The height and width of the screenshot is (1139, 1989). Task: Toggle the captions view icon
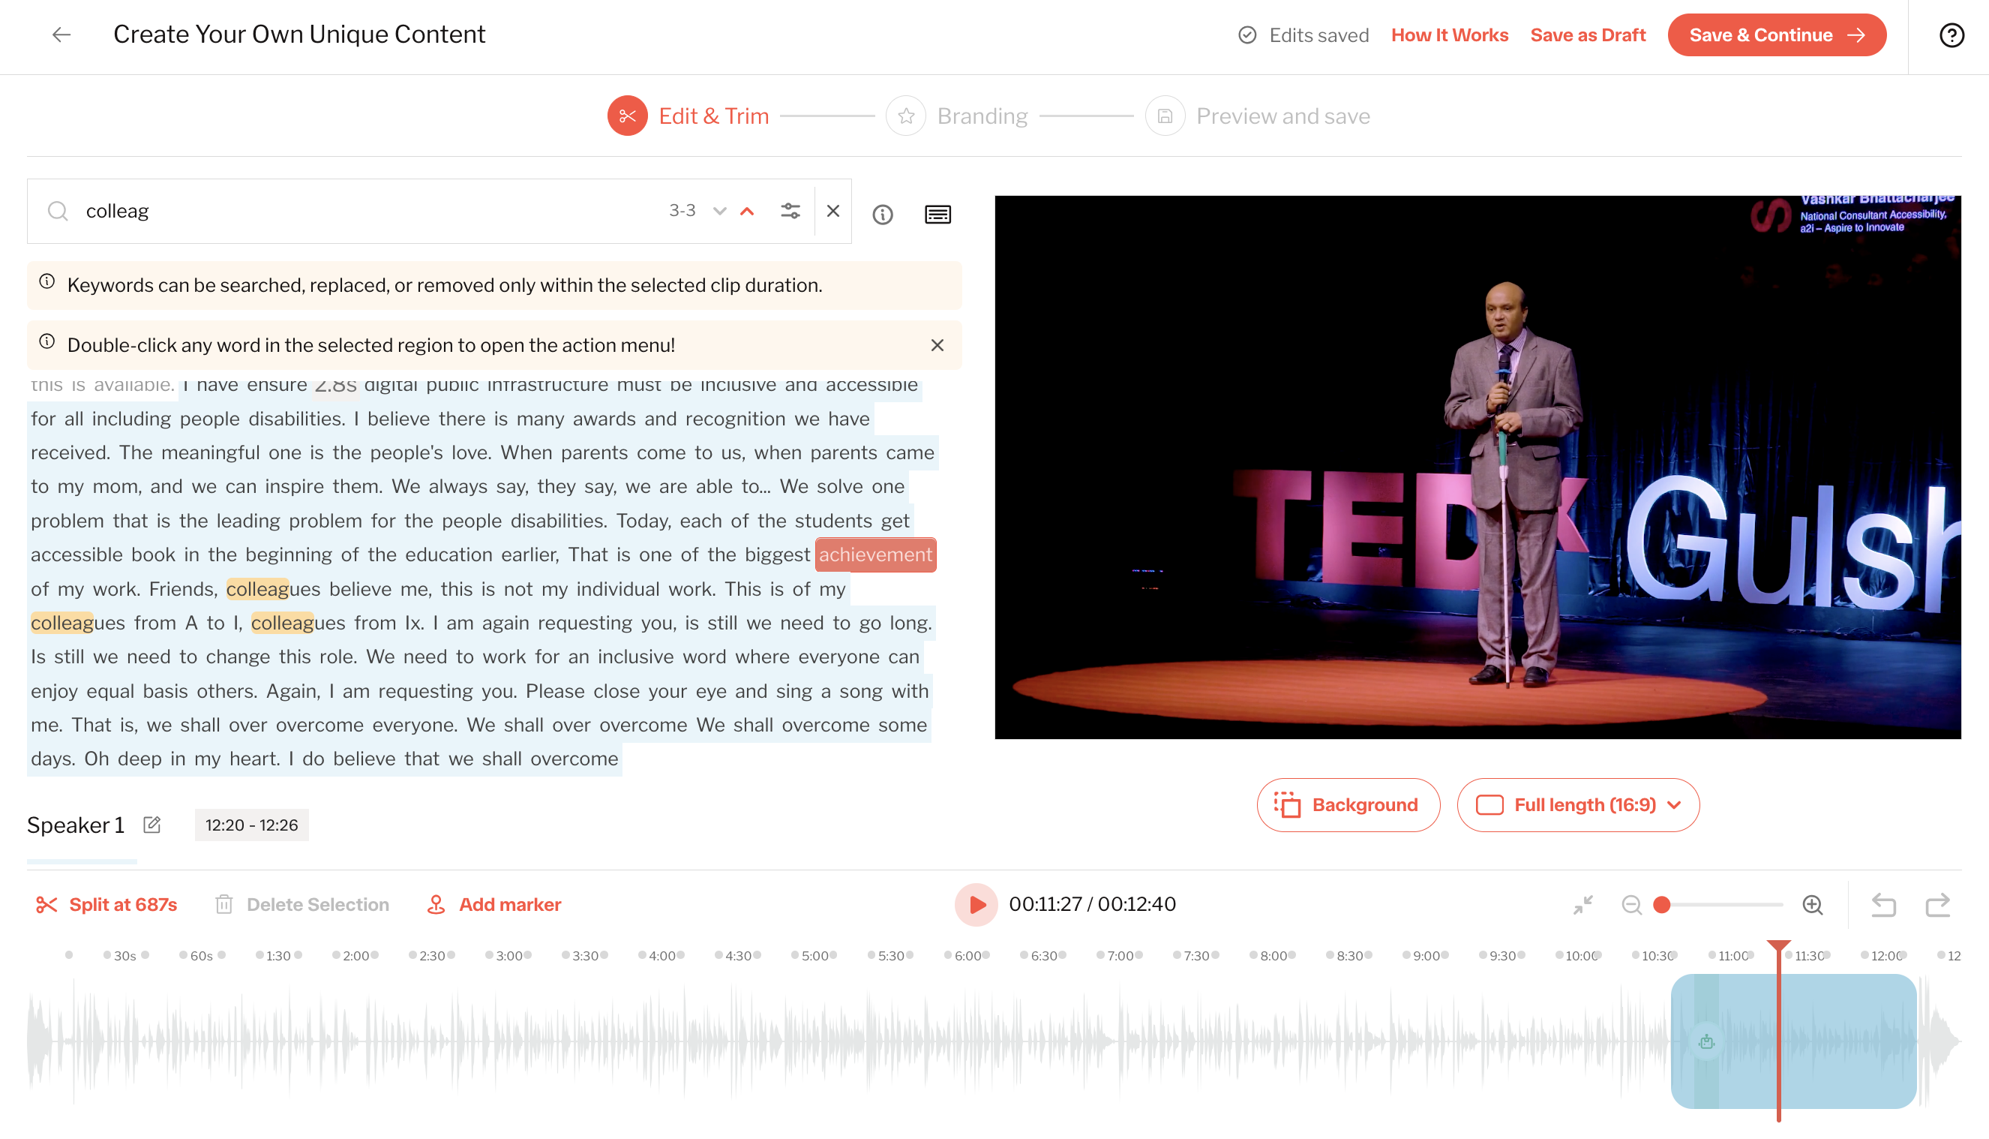[938, 215]
